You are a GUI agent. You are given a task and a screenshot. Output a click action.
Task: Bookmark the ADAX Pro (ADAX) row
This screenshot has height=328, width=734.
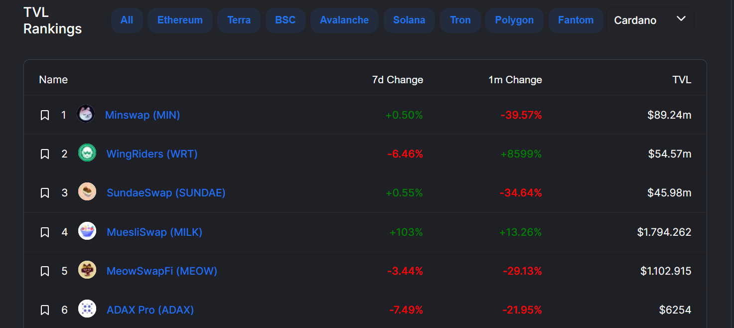[x=44, y=310]
